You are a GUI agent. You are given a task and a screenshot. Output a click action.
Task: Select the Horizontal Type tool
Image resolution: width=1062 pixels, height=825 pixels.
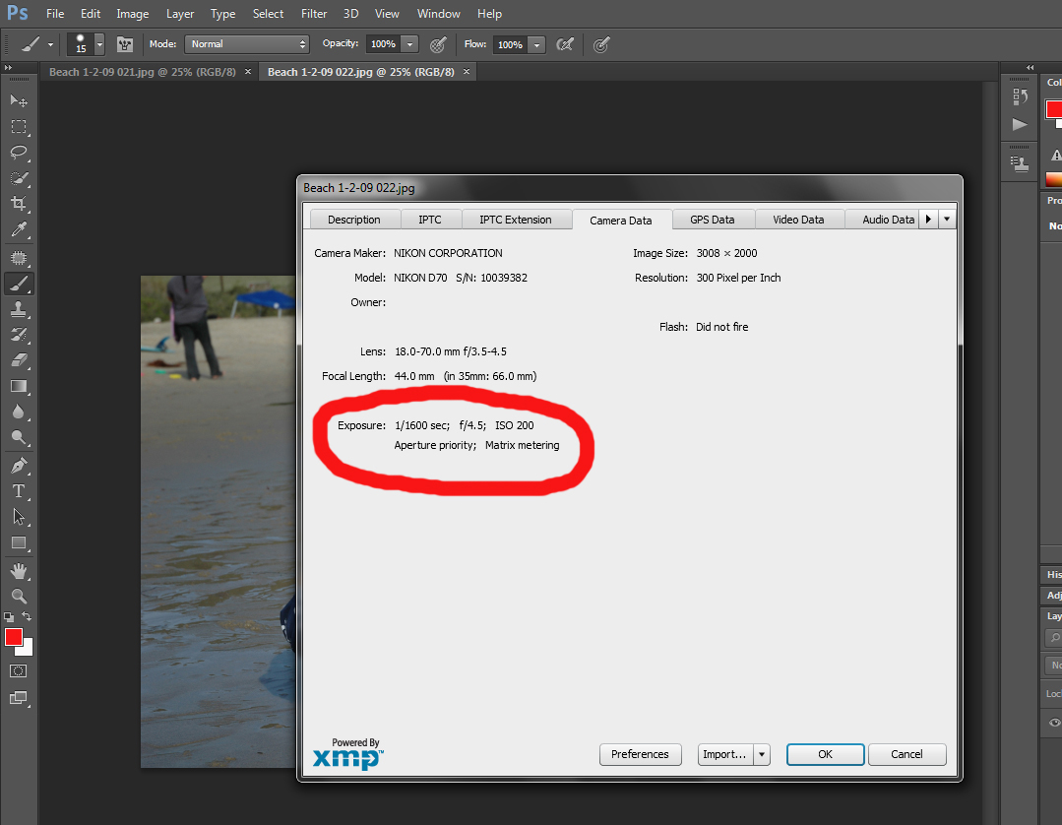click(19, 491)
